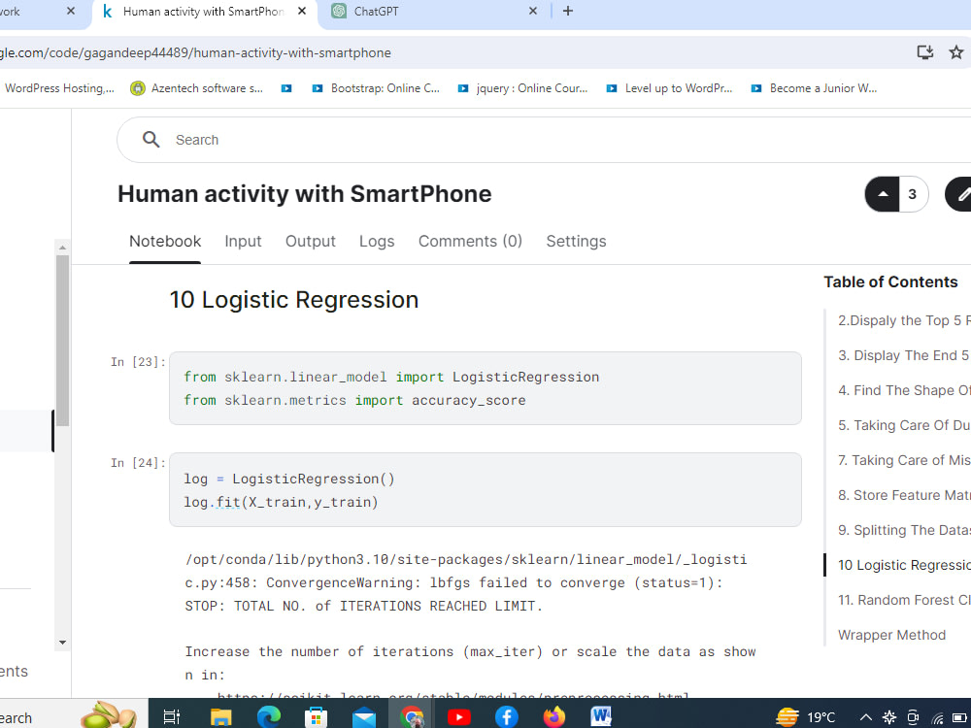Viewport: 971px width, 728px height.
Task: Open Task View on the taskbar
Action: pyautogui.click(x=172, y=716)
